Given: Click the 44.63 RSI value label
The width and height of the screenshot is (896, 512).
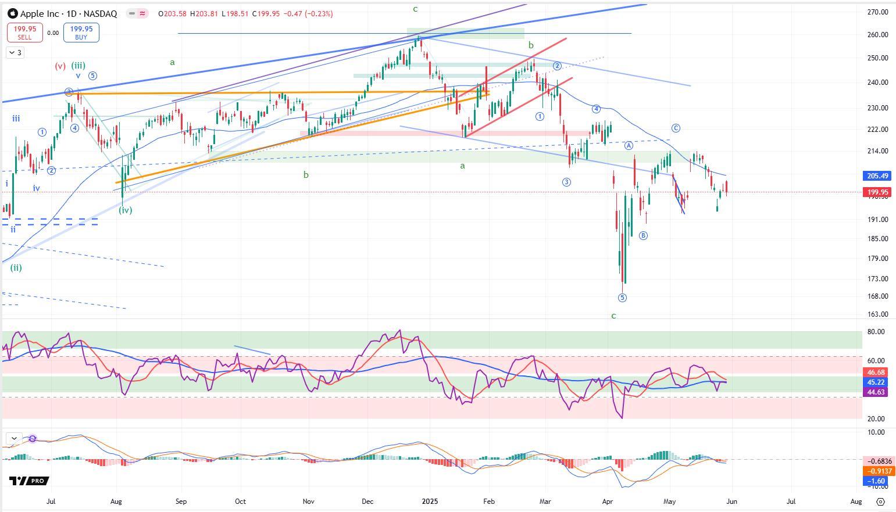Looking at the screenshot, I should click(x=876, y=392).
